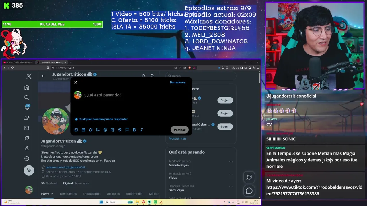Go to Home in X sidebar
The height and width of the screenshot is (206, 367).
pyautogui.click(x=27, y=87)
